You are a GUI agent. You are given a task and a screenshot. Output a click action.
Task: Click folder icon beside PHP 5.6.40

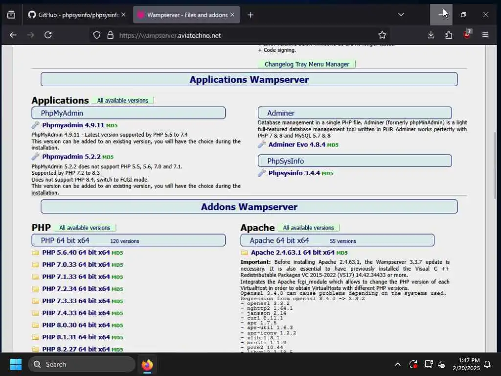click(35, 253)
